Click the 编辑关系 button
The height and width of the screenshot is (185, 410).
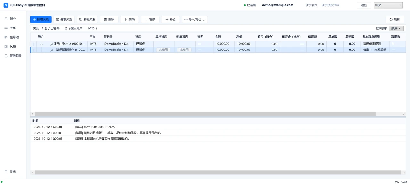tap(64, 19)
